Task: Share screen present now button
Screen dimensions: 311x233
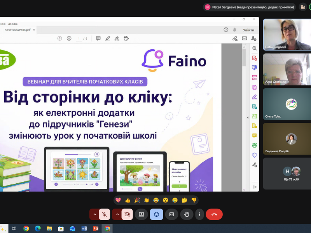Action: (141, 214)
